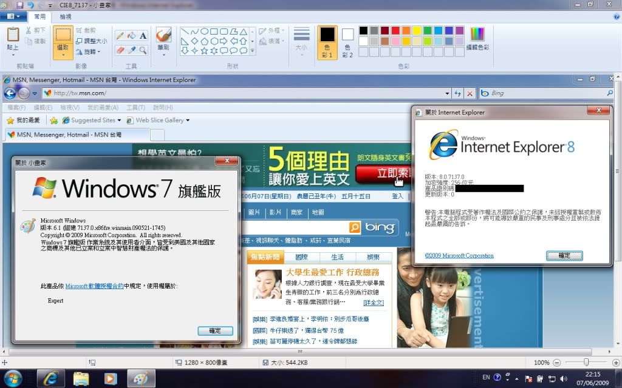
Task: Open the 填滿 (Shape fill) dropdown
Action: (x=272, y=41)
